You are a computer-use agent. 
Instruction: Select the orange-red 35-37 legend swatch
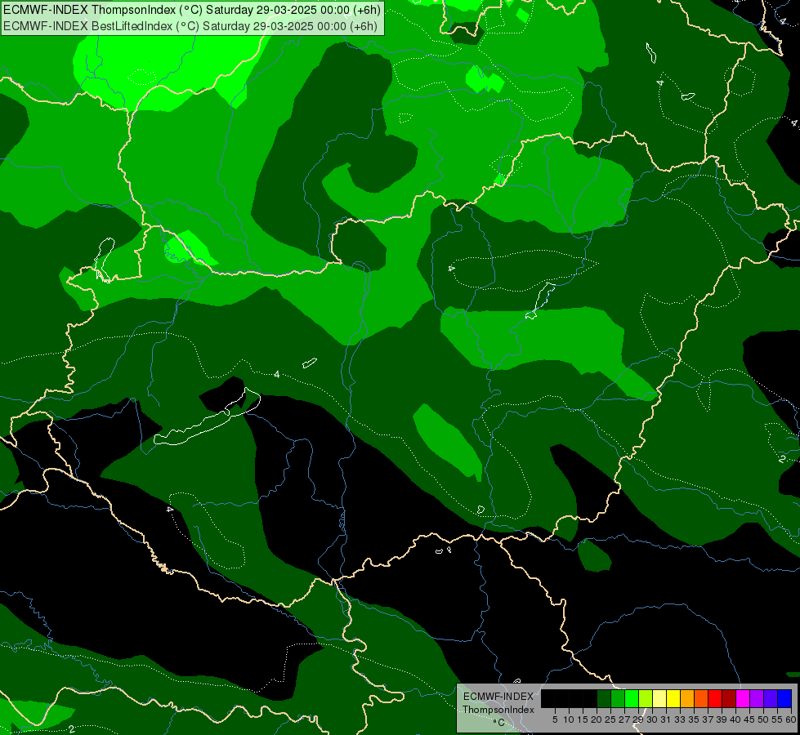(701, 698)
